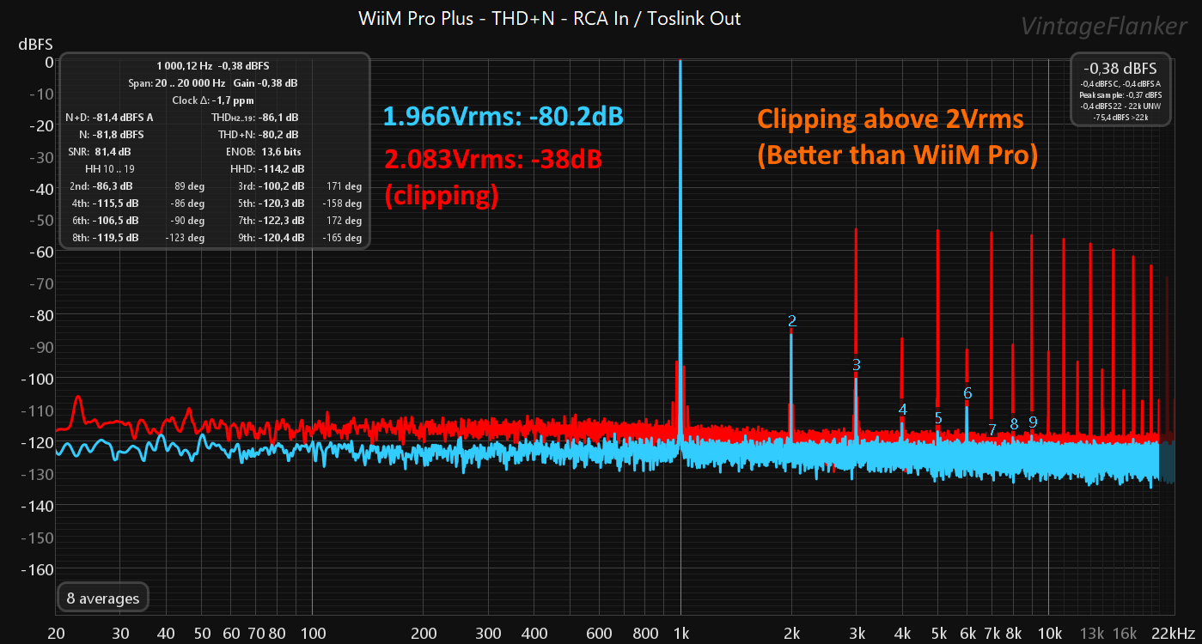Click the "8th: -119,5 dB" harmonic value

coord(104,237)
